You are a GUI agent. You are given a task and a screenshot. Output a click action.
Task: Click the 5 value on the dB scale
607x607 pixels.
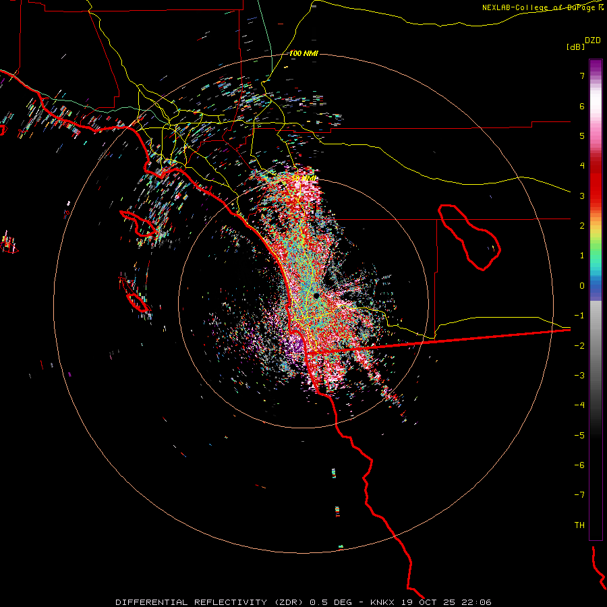click(581, 136)
